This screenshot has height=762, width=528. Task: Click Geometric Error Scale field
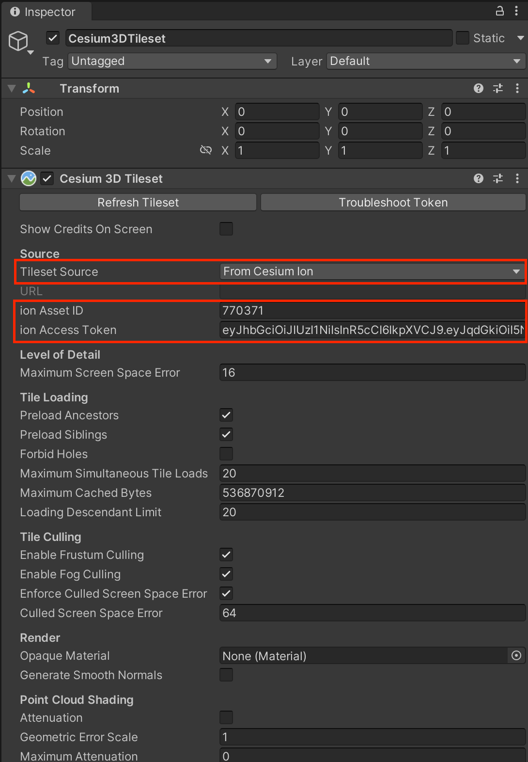click(373, 737)
